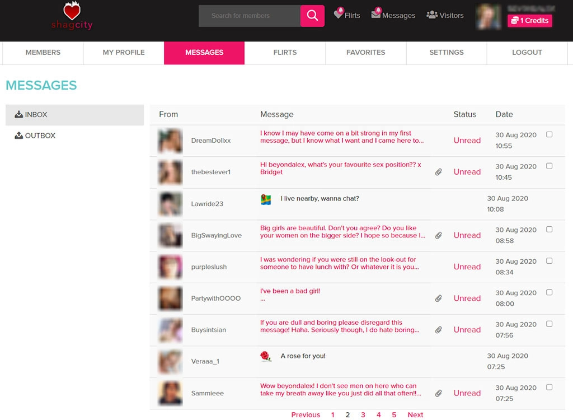The image size is (573, 420).
Task: Click rainbow flag icon in Lawride23 message
Action: [x=266, y=199]
